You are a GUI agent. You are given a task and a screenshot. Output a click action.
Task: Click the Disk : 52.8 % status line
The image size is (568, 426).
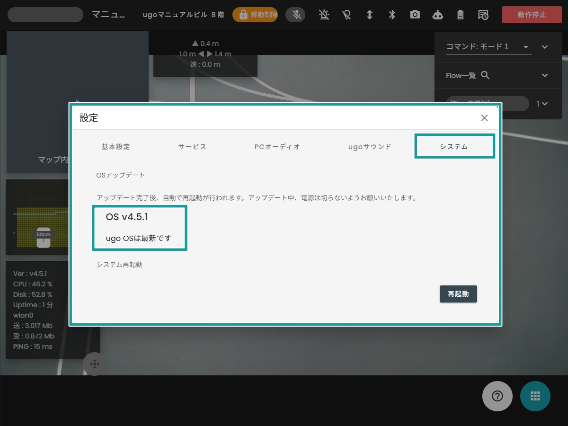click(x=33, y=294)
